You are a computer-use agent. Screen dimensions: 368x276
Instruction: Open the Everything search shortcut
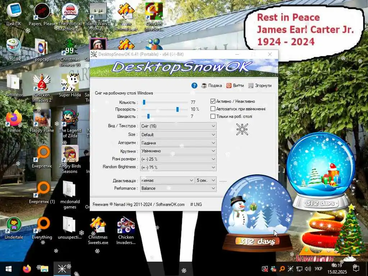click(42, 228)
